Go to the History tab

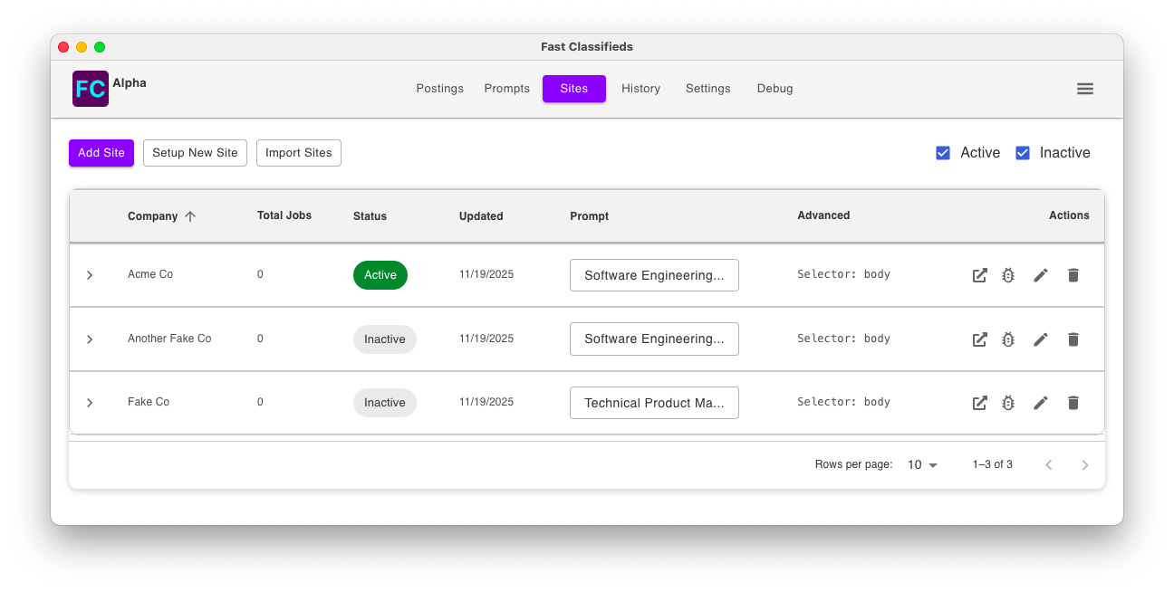640,89
